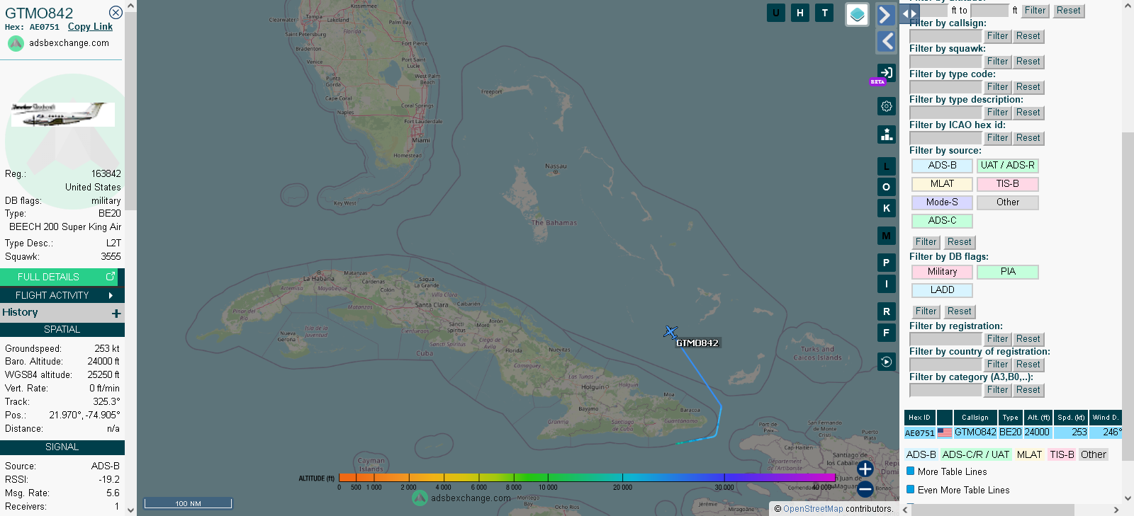The width and height of the screenshot is (1134, 516).
Task: Click the T map button
Action: [x=824, y=13]
